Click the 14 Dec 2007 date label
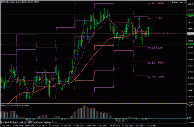The width and height of the screenshot is (194, 127). (29, 125)
